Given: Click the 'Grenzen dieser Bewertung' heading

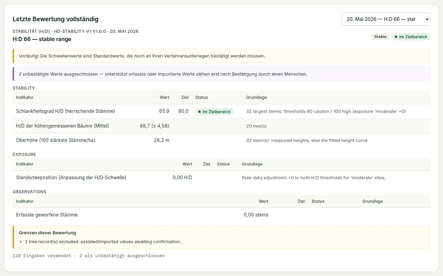Looking at the screenshot, I should point(47,233).
